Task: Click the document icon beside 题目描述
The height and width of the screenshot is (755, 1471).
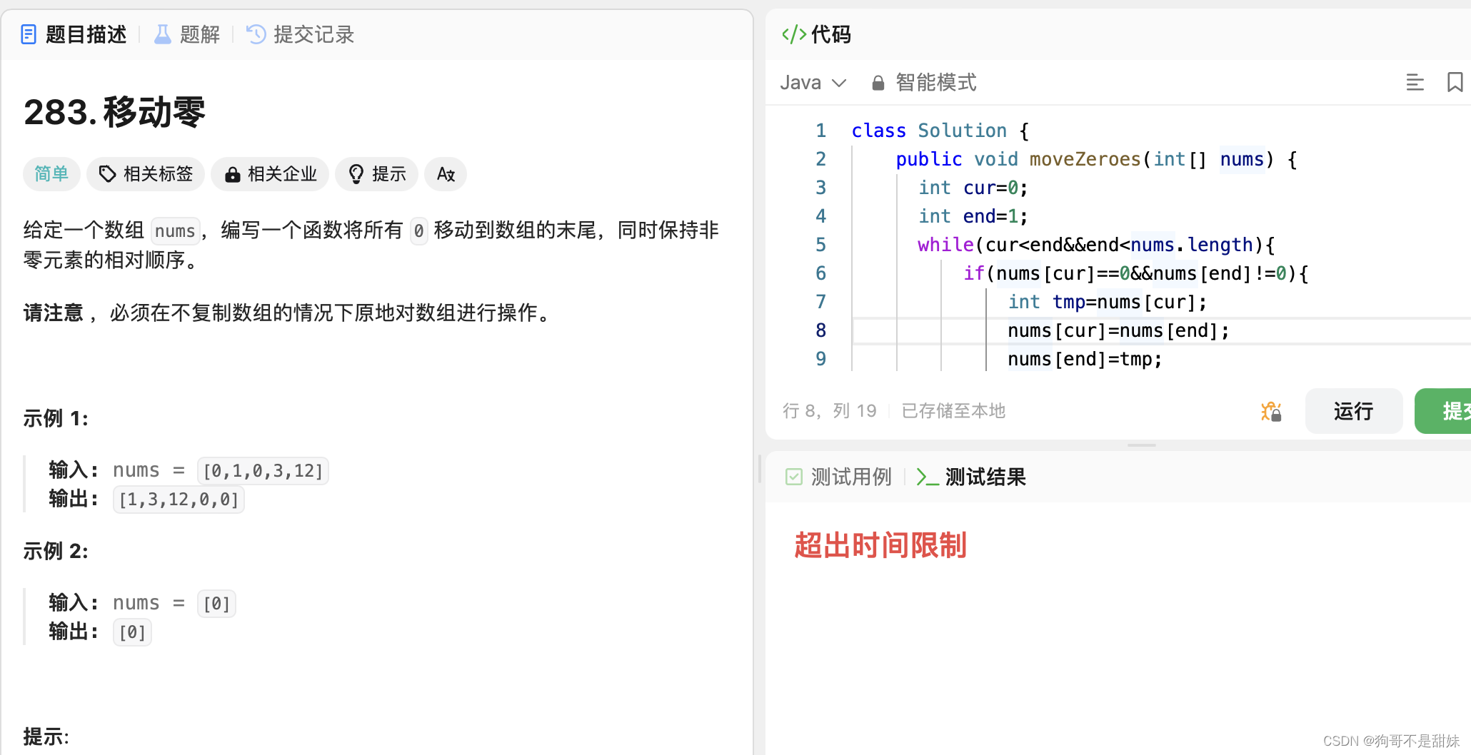Action: pos(29,34)
